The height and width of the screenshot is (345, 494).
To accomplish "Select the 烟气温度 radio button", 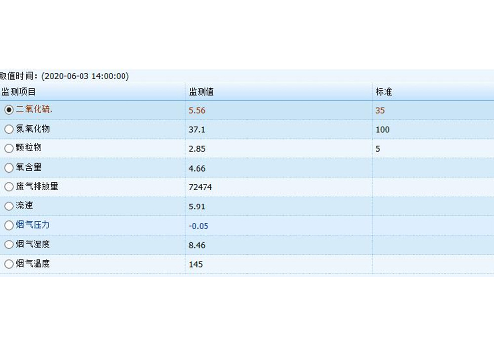I will (x=9, y=264).
